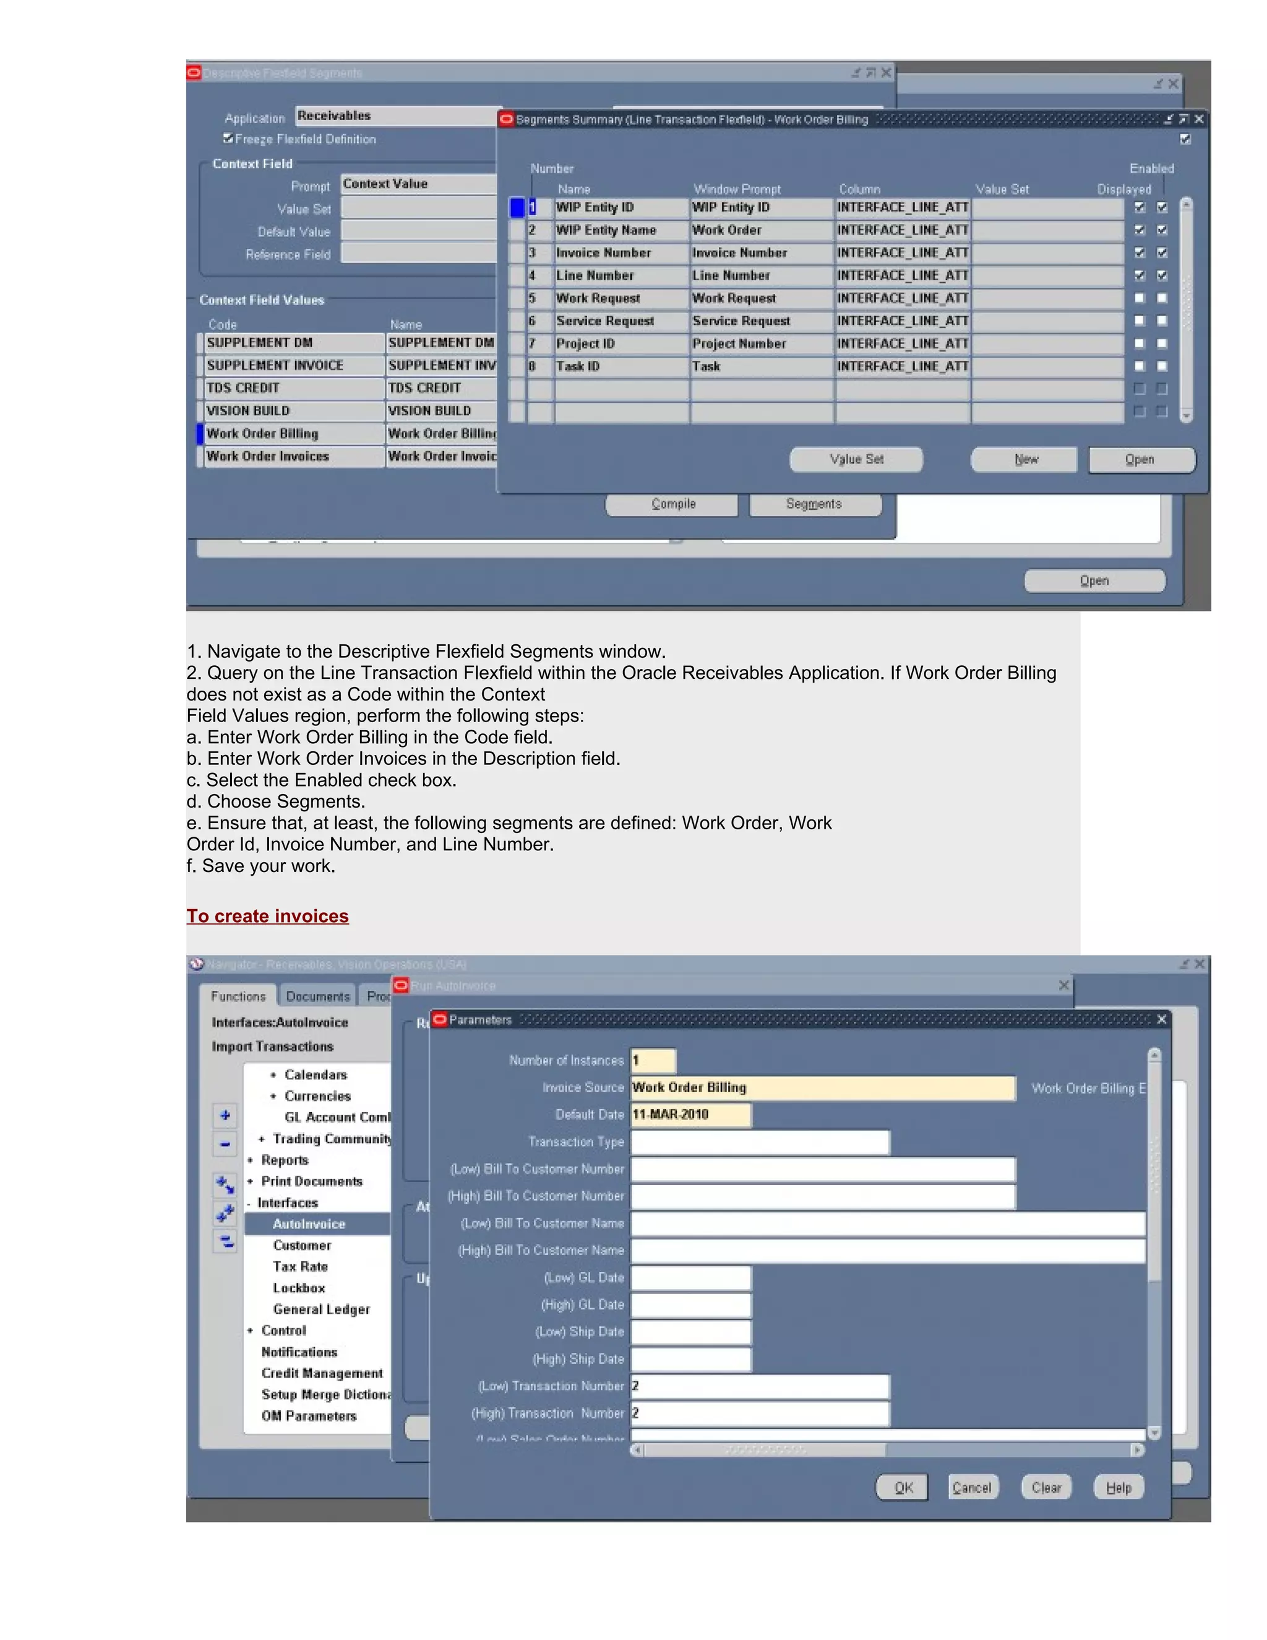
Task: Toggle Displayed checkbox for WIP Entity ID
Action: point(1140,207)
